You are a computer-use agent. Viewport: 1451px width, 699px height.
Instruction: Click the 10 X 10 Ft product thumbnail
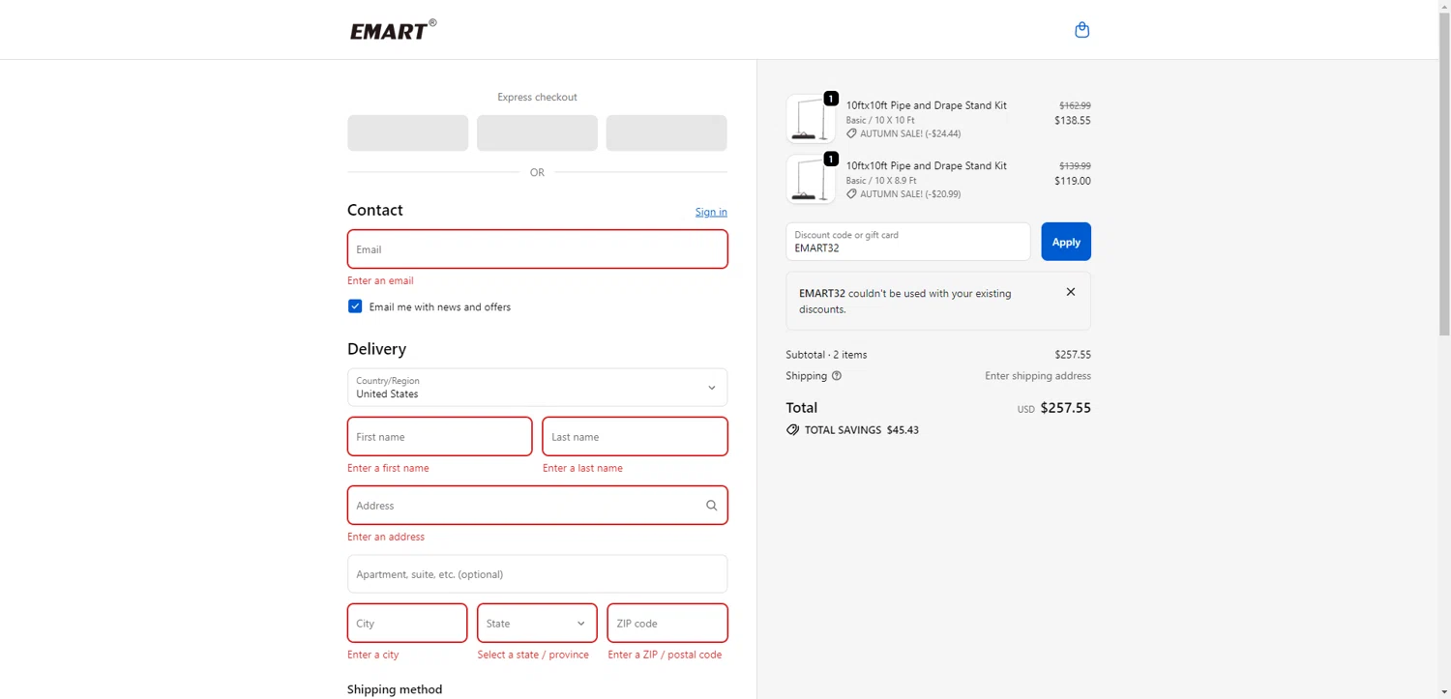tap(811, 119)
